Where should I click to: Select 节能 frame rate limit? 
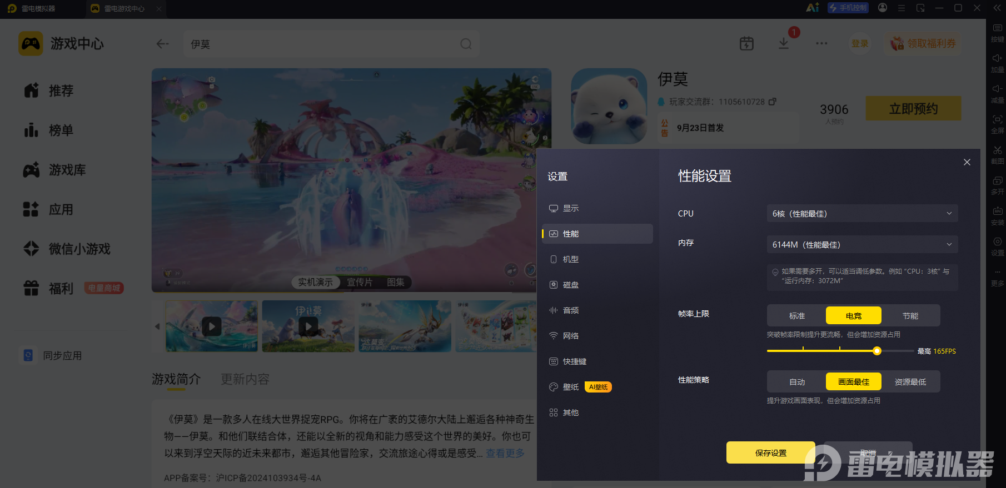click(910, 315)
